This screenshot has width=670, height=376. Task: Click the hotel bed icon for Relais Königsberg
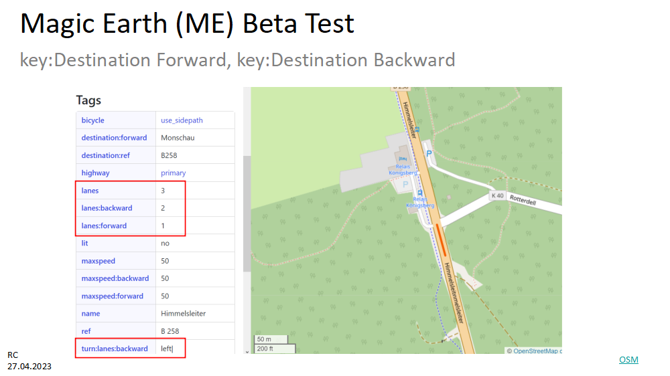click(x=401, y=158)
